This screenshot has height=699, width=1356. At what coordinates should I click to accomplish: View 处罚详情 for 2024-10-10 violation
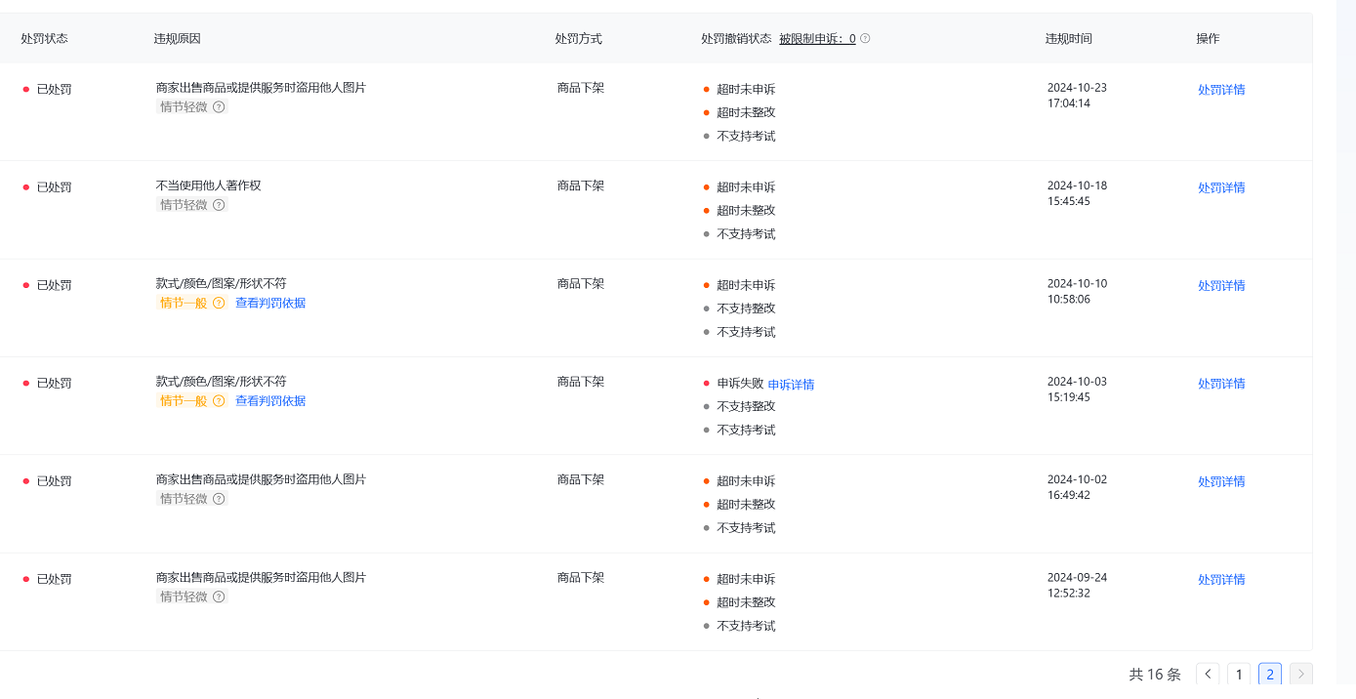(1221, 286)
